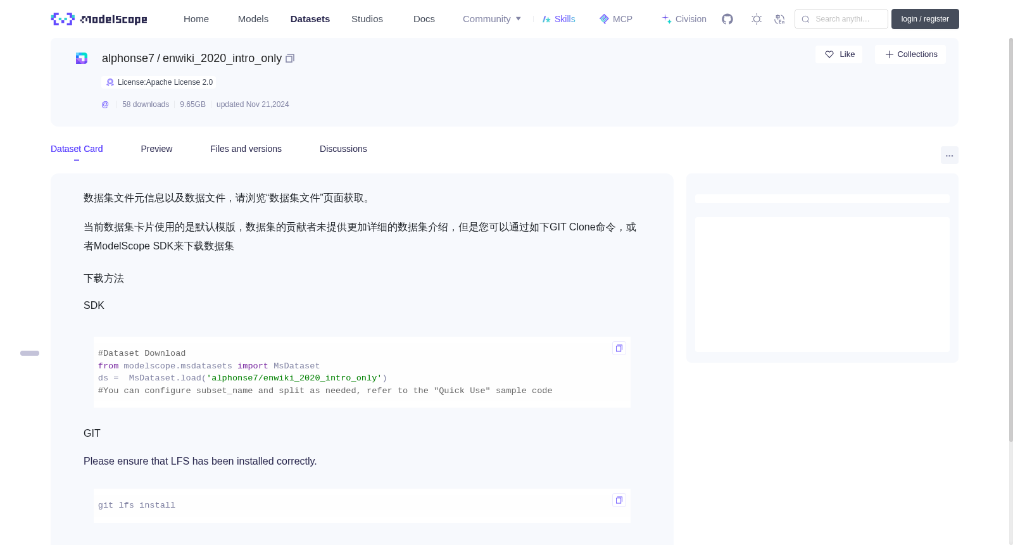Image resolution: width=1013 pixels, height=545 pixels.
Task: Click the heart Like button
Action: point(839,54)
